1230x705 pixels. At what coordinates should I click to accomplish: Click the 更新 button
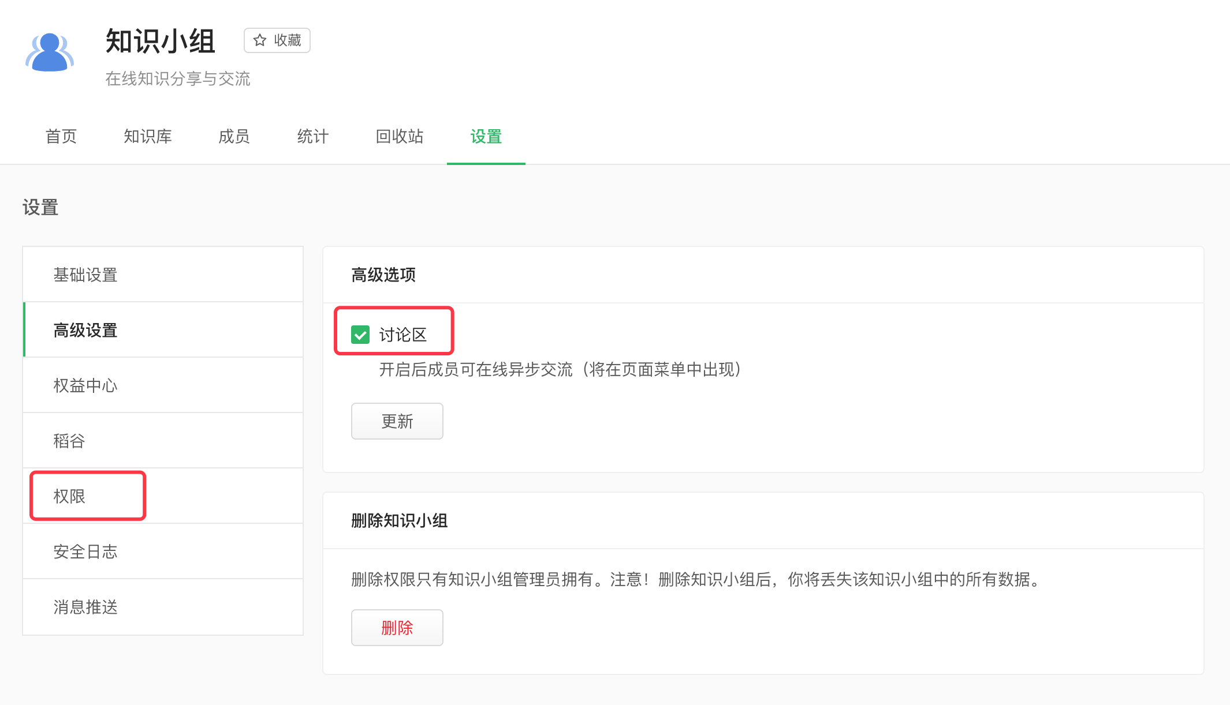pos(397,421)
